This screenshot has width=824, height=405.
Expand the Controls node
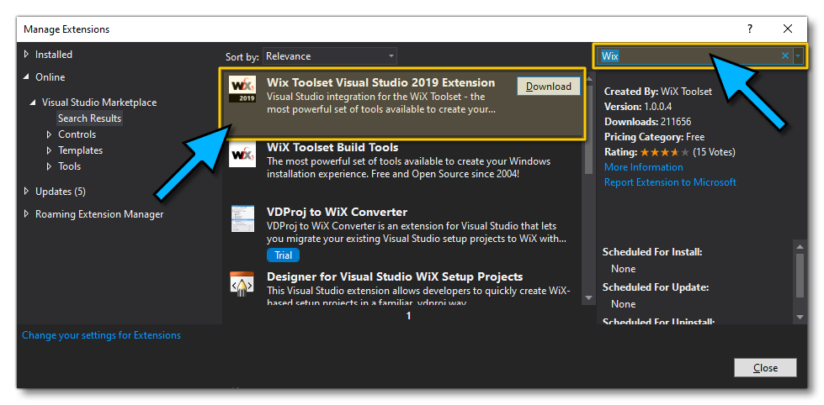tap(50, 134)
